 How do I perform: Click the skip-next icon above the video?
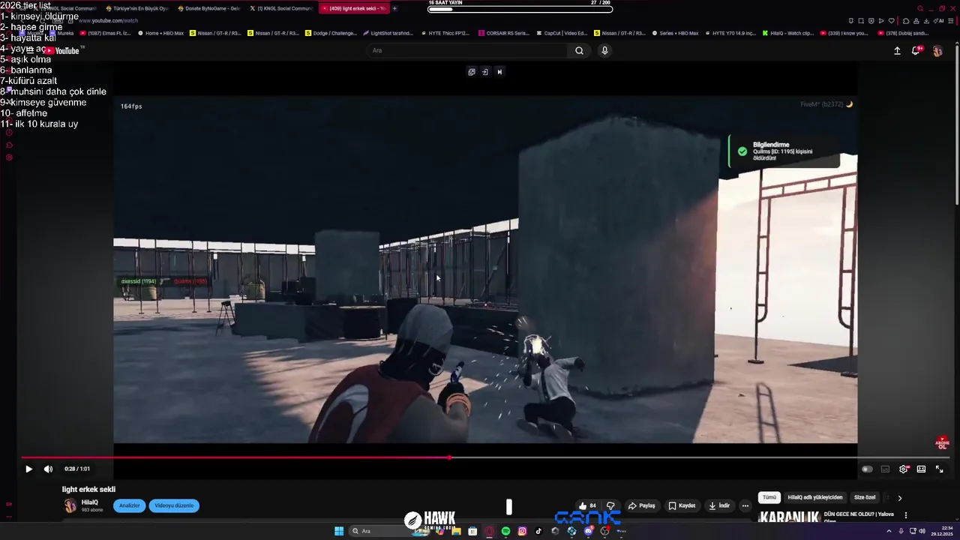(x=499, y=72)
